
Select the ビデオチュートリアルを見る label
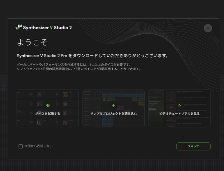pyautogui.click(x=179, y=114)
